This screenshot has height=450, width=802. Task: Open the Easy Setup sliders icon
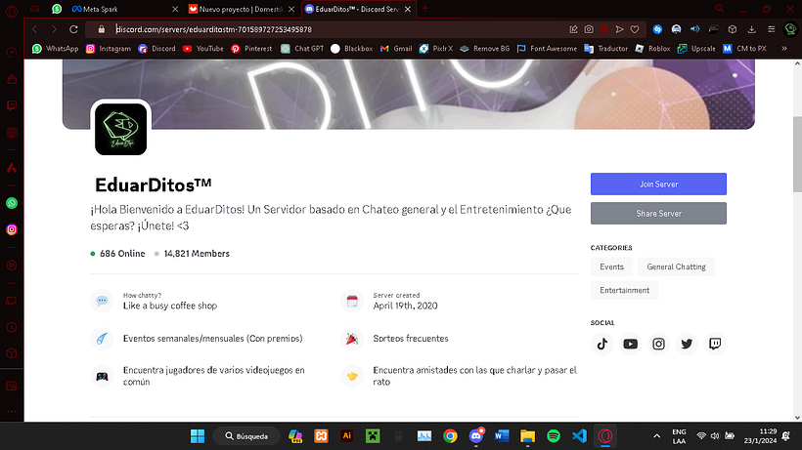click(771, 29)
